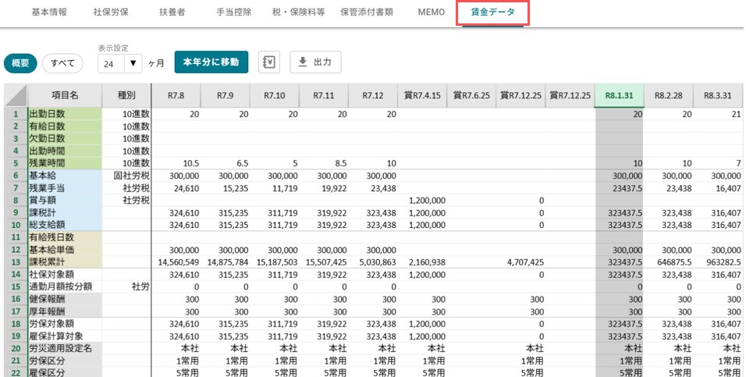Click the 出勤日数 item cell
This screenshot has width=746, height=377.
(x=65, y=114)
